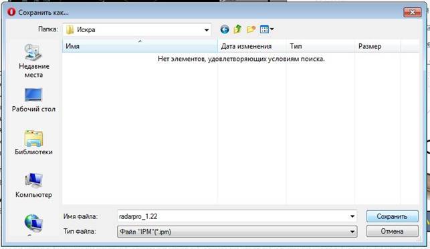Expand the Тип файла dropdown
This screenshot has width=430, height=249.
[352, 232]
